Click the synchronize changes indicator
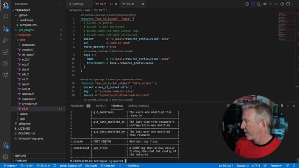Screen dimensions: 299x168 coord(27,166)
